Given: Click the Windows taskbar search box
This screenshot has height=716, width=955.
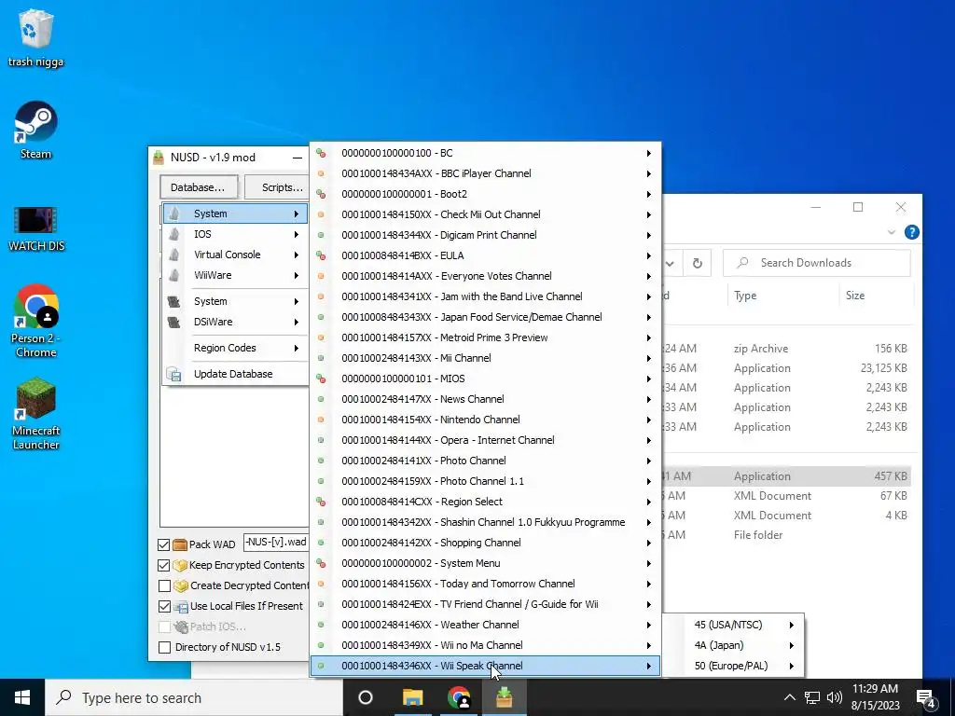Looking at the screenshot, I should 194,697.
